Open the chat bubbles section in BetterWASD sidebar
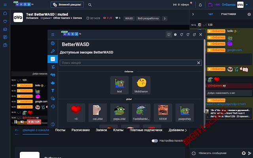Screen dimensions: 253x158 [x=53, y=98]
